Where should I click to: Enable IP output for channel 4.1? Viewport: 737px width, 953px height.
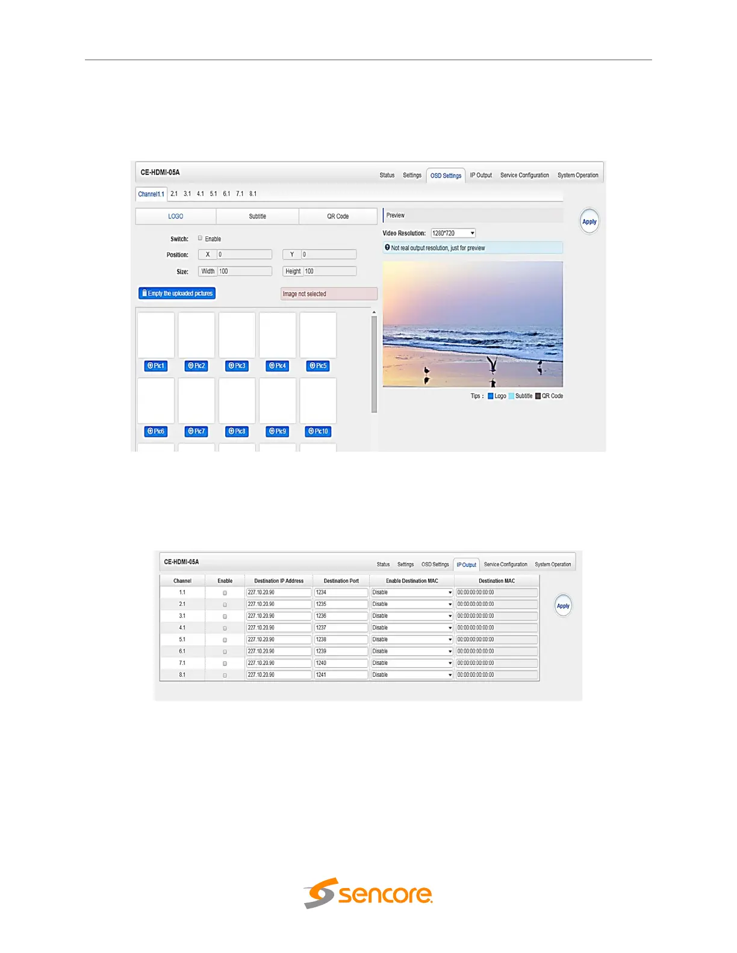[225, 628]
